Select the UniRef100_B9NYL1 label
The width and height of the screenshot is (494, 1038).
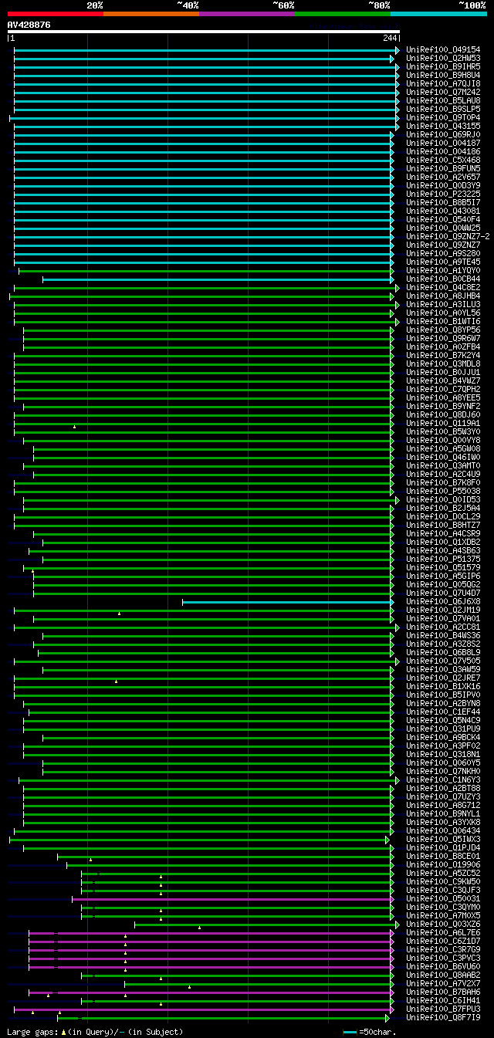coord(443,814)
